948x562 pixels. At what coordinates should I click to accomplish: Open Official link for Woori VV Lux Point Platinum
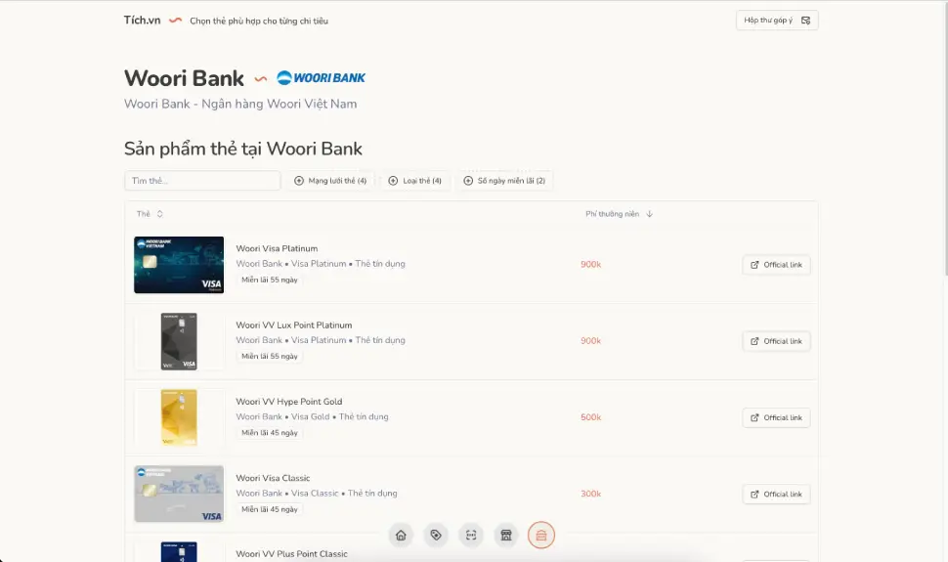coord(776,341)
